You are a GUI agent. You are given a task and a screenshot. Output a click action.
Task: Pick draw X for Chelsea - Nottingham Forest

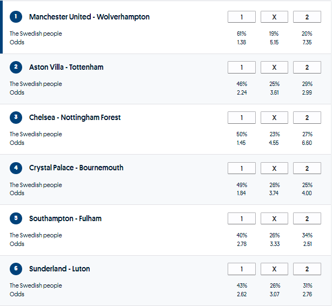pyautogui.click(x=274, y=118)
